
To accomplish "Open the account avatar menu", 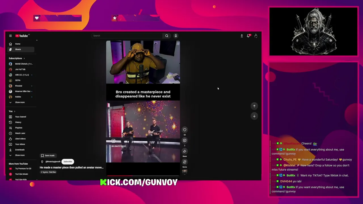I will [256, 36].
